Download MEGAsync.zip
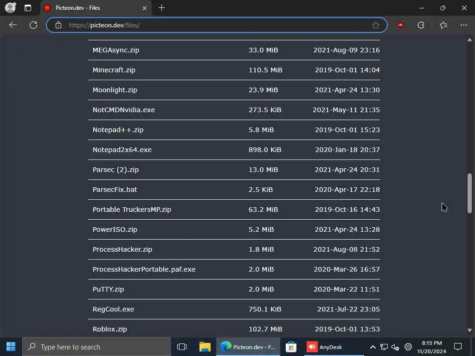The image size is (475, 356). [x=116, y=50]
